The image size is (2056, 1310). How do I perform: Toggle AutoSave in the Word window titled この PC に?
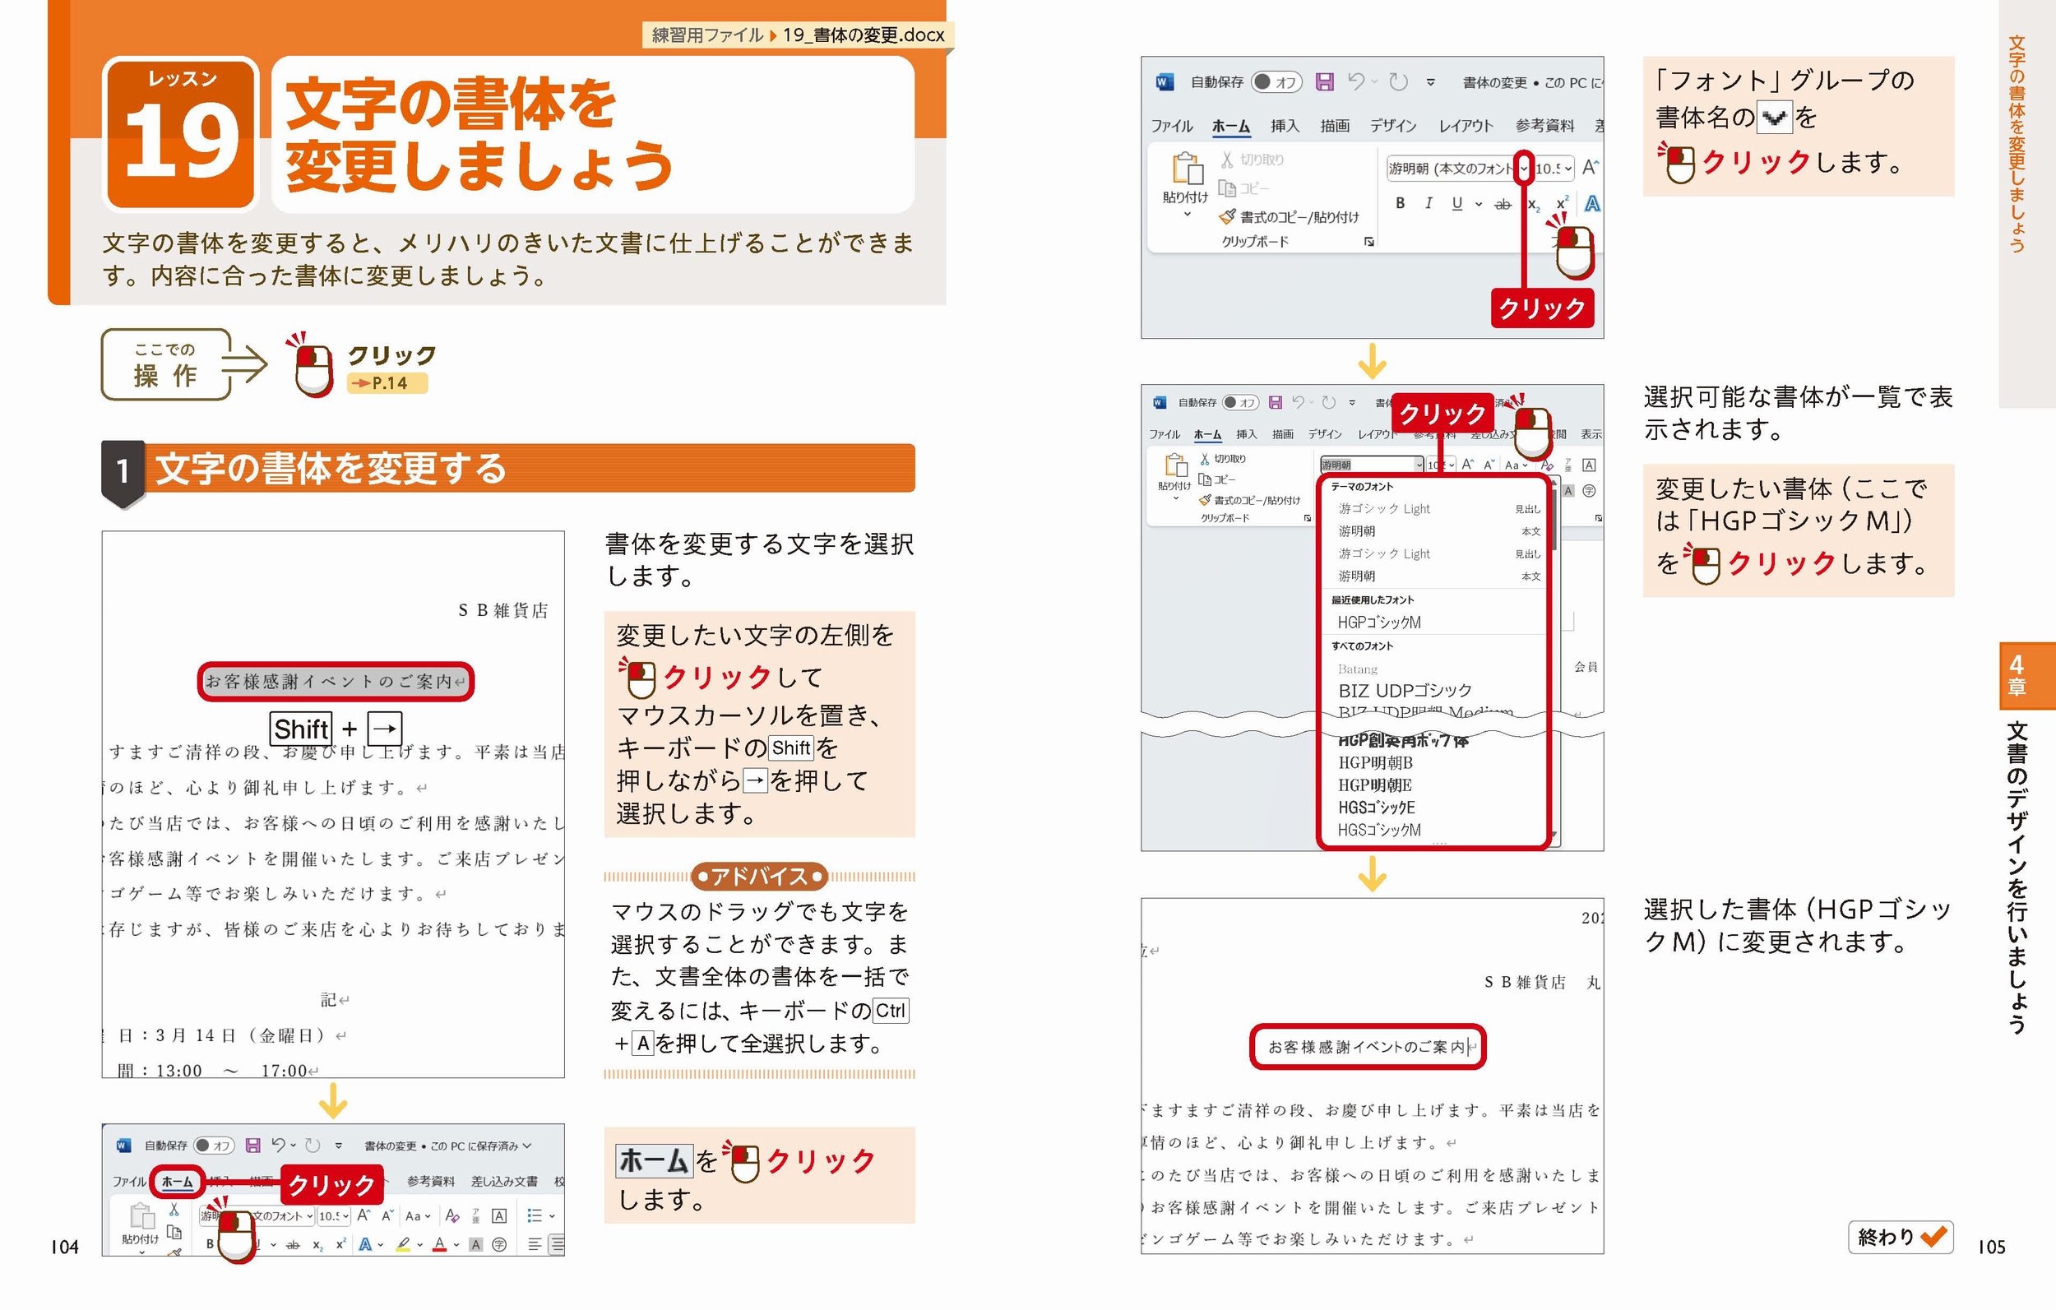pos(1276,82)
